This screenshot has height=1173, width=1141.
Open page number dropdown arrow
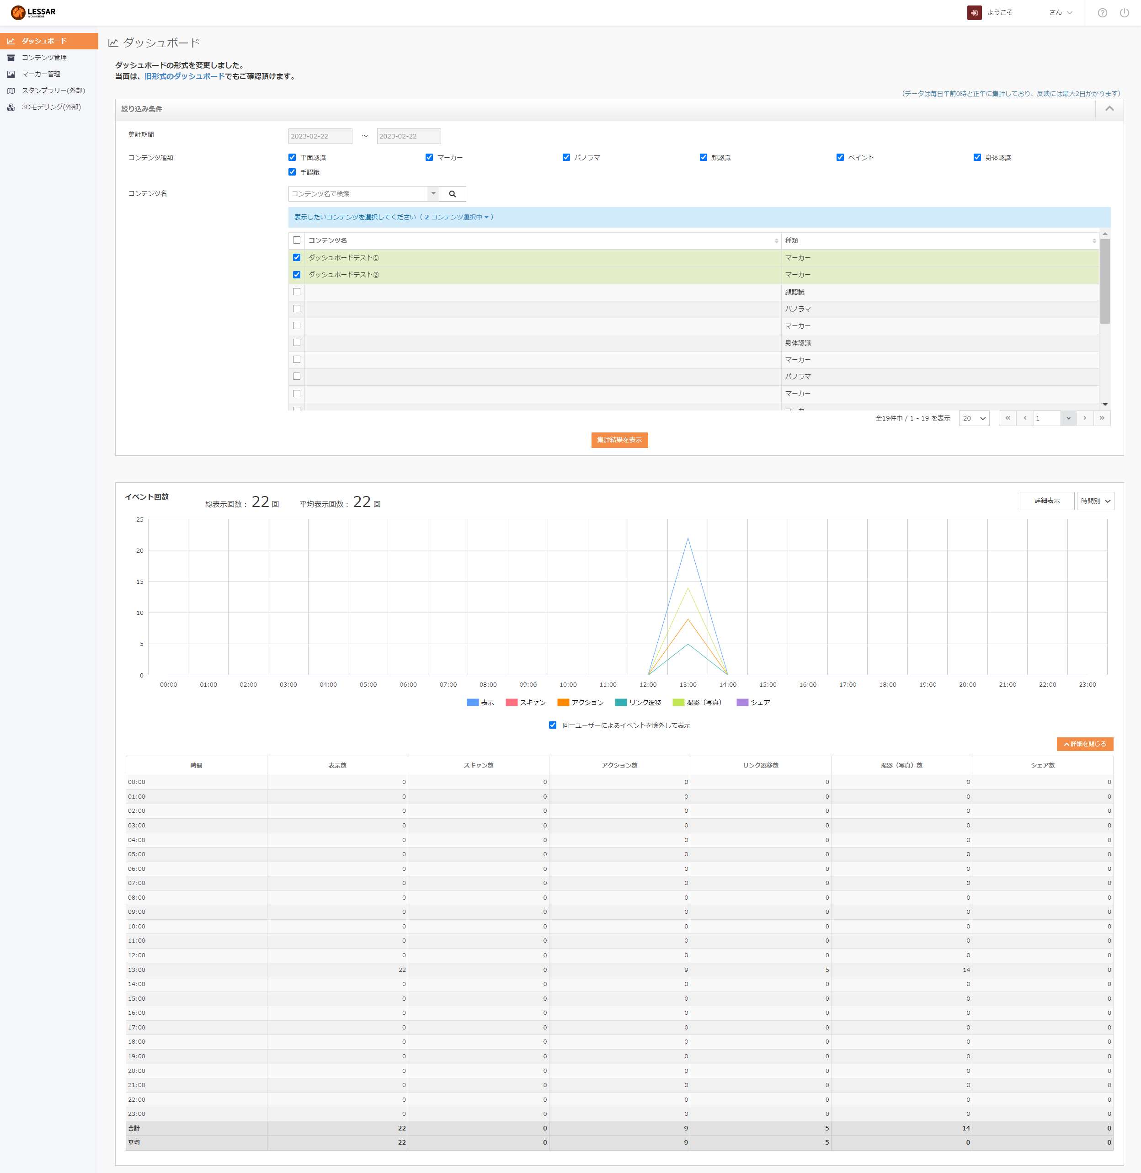[1068, 418]
